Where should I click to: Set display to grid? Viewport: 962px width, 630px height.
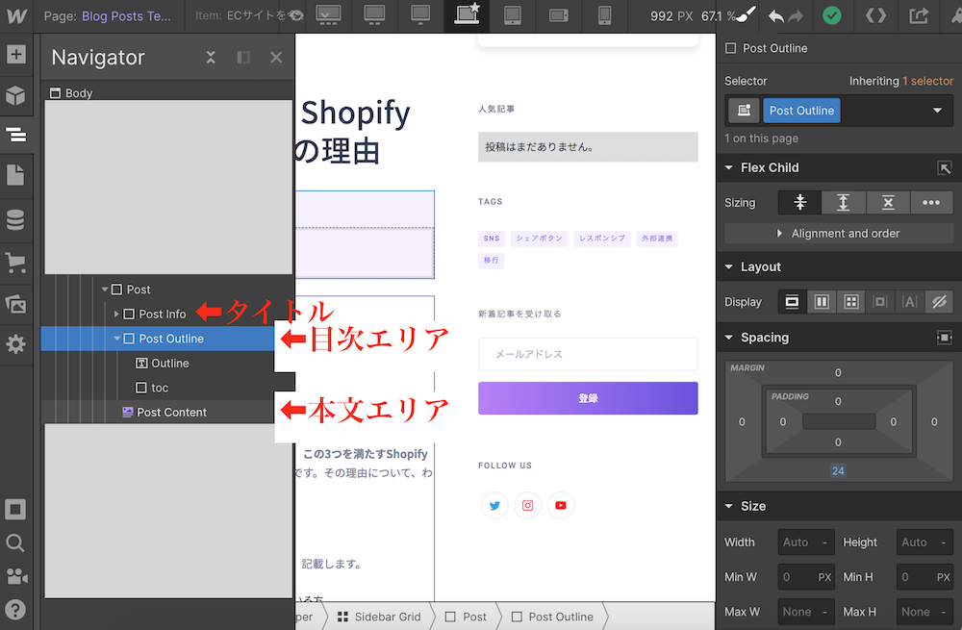[851, 302]
